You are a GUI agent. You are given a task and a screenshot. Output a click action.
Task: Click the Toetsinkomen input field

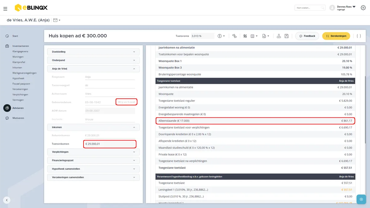(x=110, y=144)
